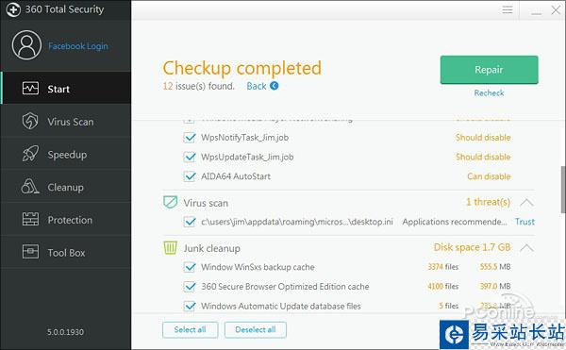This screenshot has height=350, width=566.
Task: Click the Virus scan section shield icon
Action: (170, 202)
